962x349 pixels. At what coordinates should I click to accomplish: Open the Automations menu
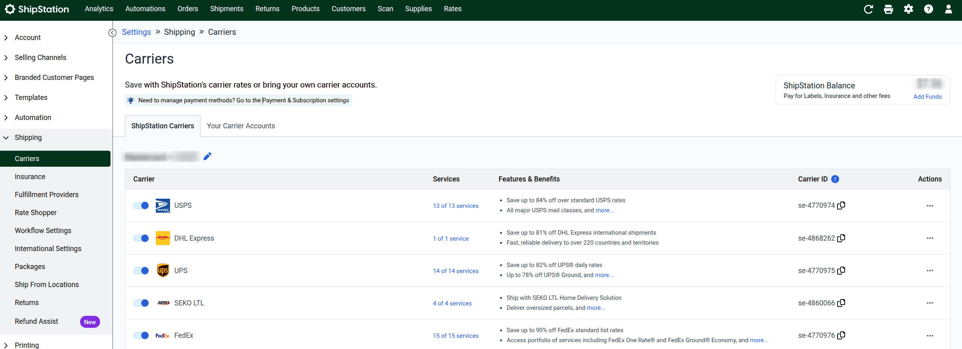click(x=145, y=9)
